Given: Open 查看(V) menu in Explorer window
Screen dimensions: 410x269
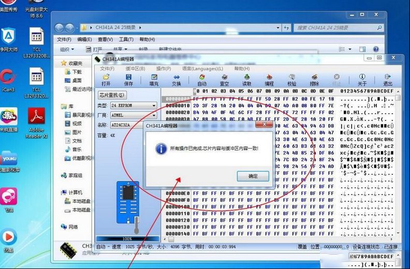Looking at the screenshot, I should pyautogui.click(x=106, y=39).
